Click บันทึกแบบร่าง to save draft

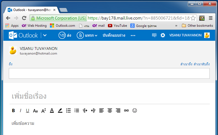[x=114, y=35]
